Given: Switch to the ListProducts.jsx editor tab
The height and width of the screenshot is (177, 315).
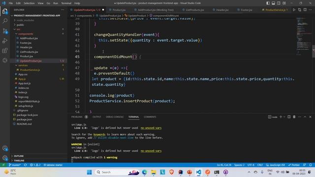Looking at the screenshot, I should [194, 10].
